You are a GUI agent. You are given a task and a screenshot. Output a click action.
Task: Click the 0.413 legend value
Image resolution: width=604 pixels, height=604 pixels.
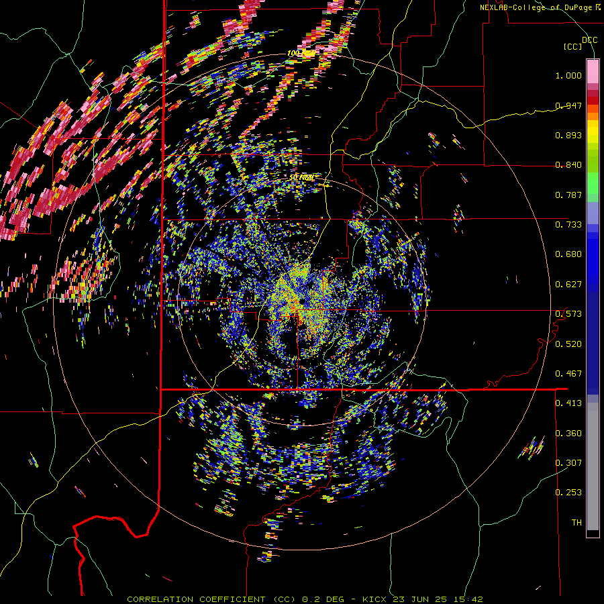[568, 403]
